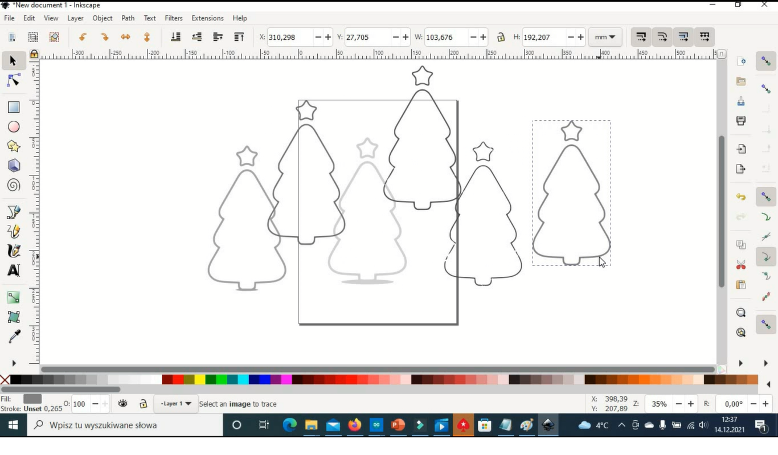Viewport: 778px width, 455px height.
Task: Toggle move gradients with objects
Action: [x=683, y=37]
